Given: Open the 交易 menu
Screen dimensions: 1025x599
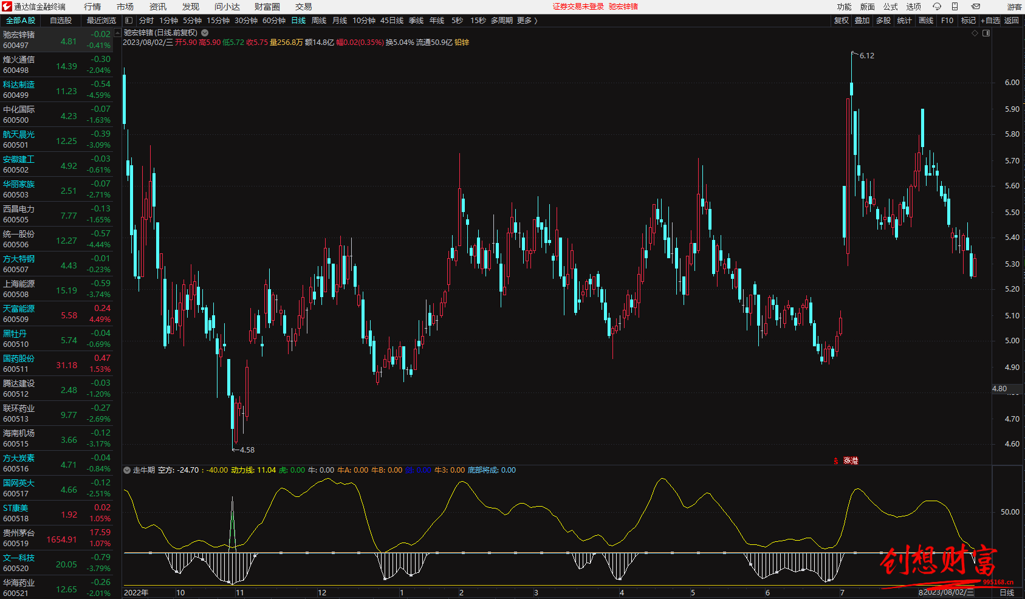Looking at the screenshot, I should 304,7.
